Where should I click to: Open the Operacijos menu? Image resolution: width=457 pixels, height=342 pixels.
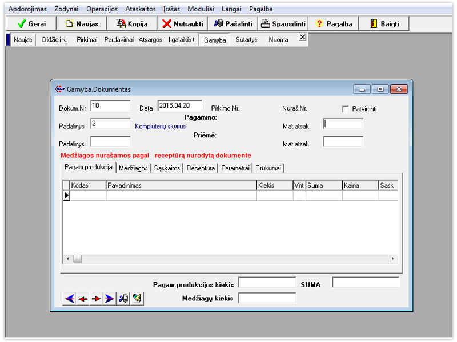pyautogui.click(x=102, y=9)
